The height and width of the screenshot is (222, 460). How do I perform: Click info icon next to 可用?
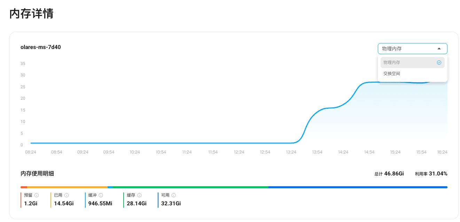(174, 195)
